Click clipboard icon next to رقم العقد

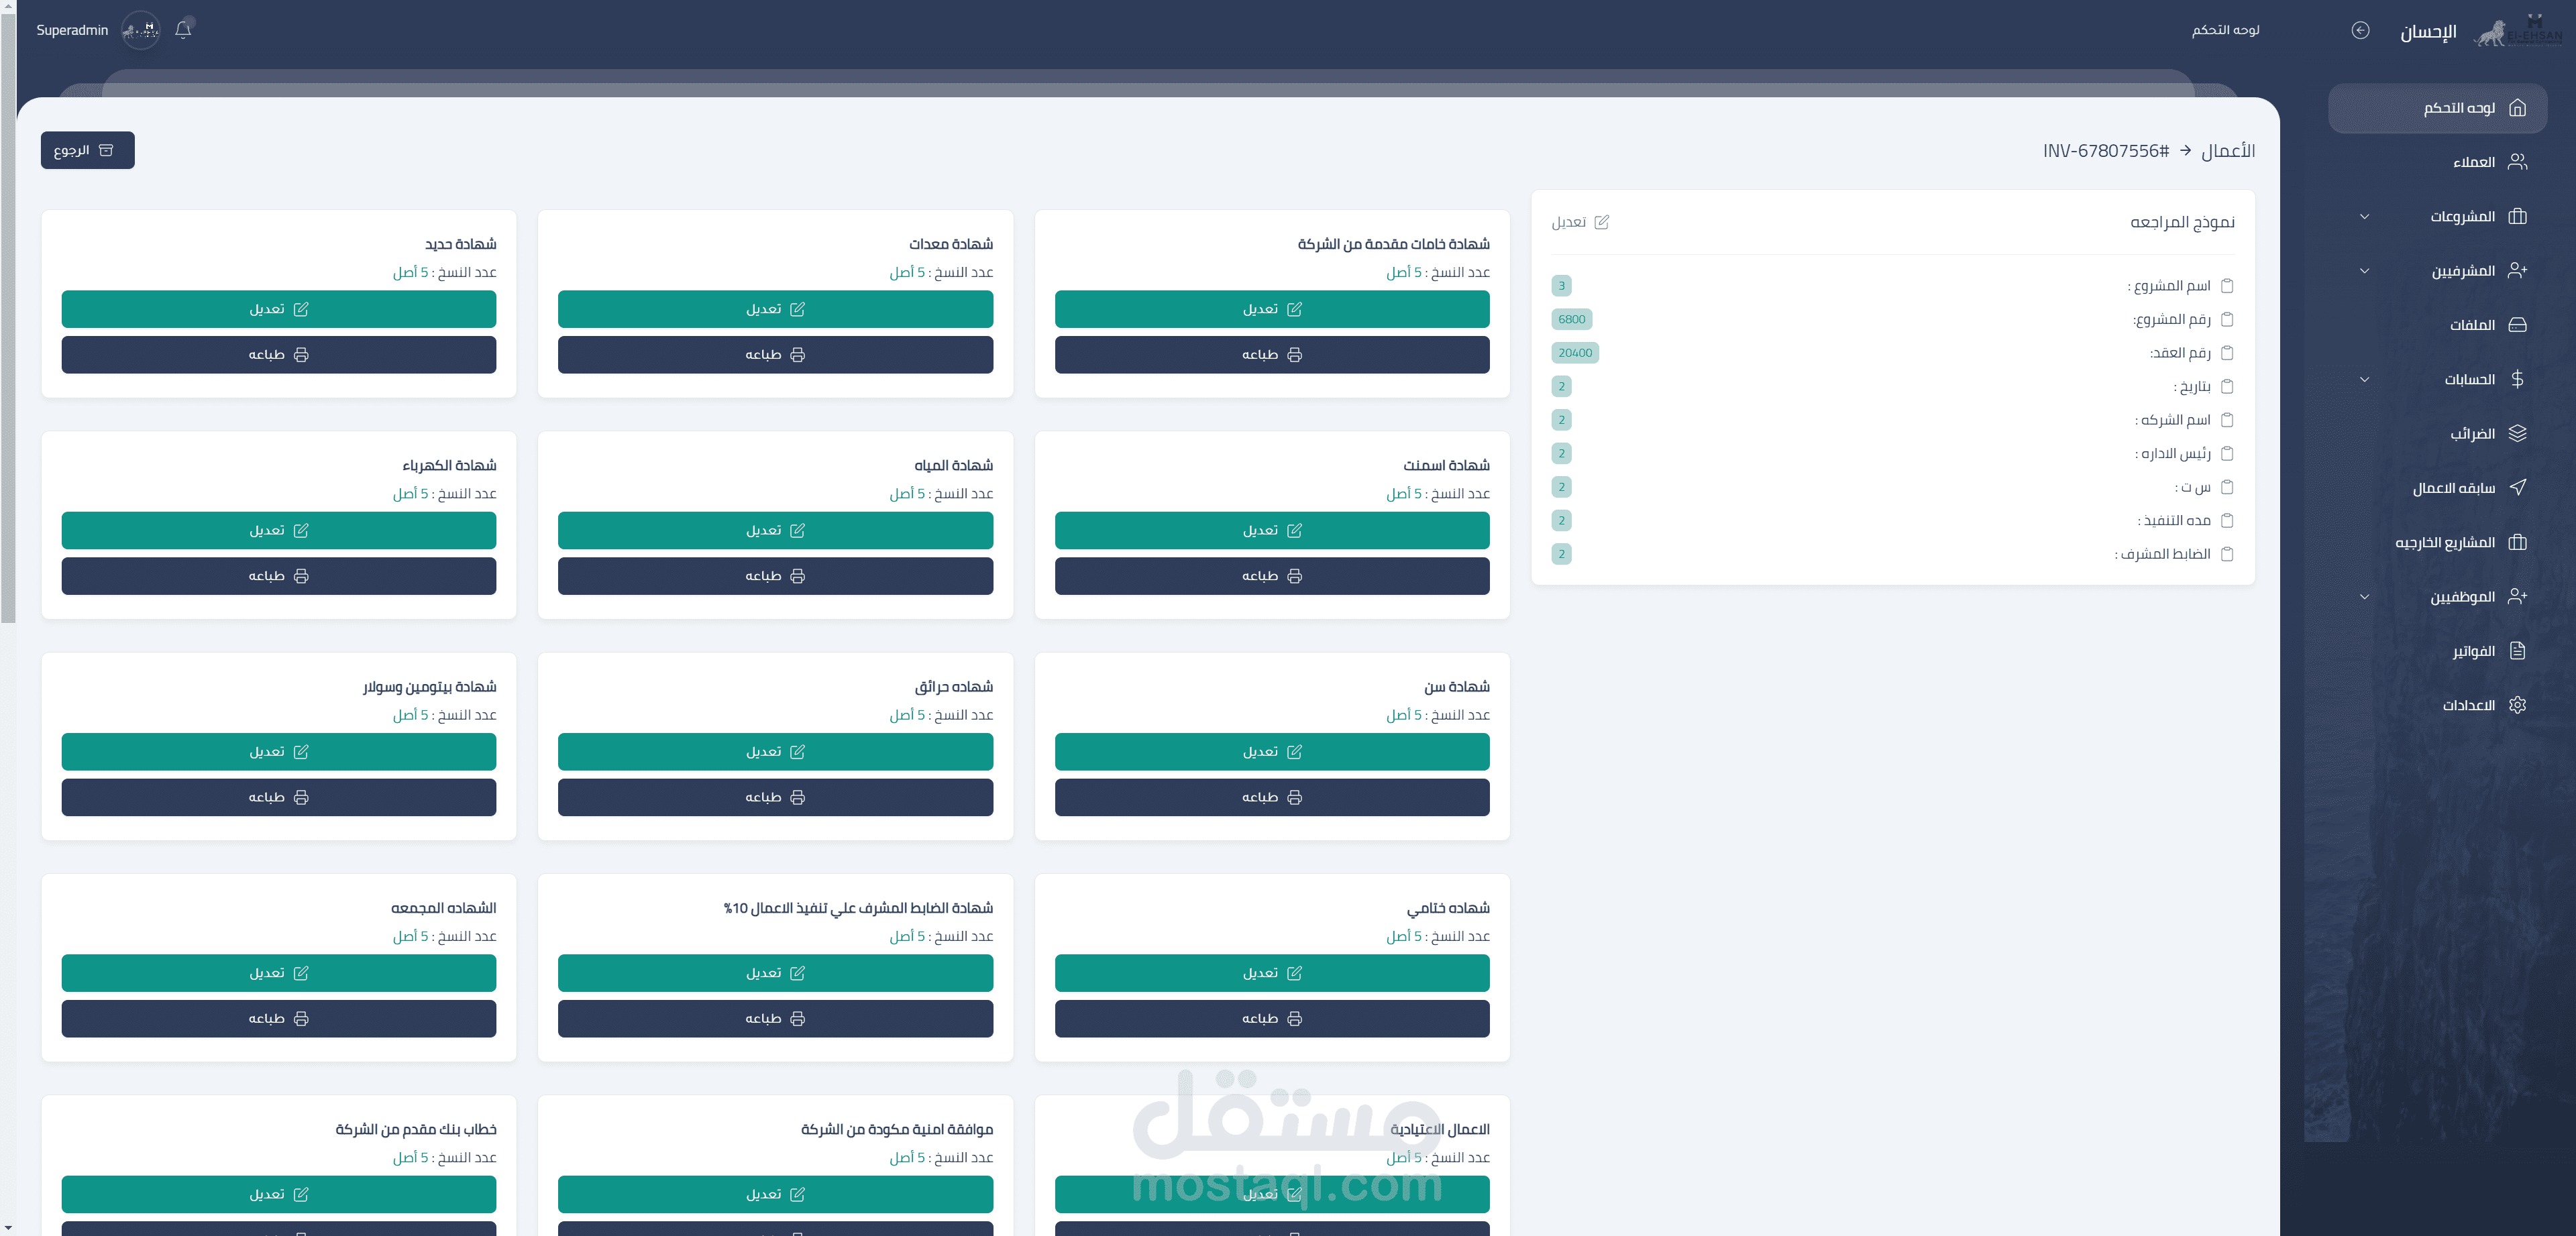coord(2227,353)
